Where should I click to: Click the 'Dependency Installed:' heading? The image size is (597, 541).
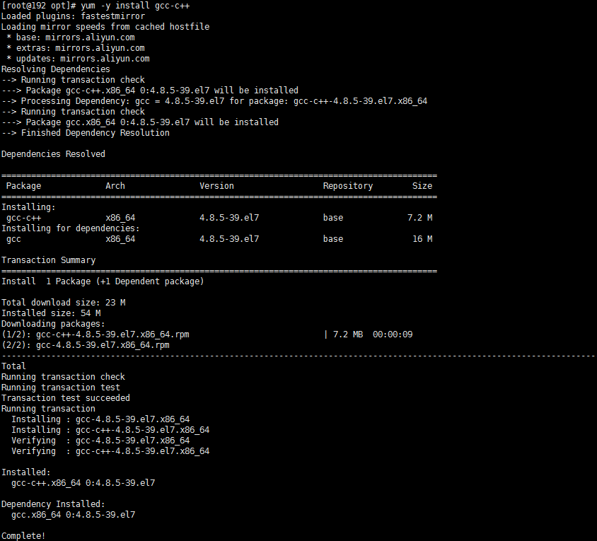54,504
